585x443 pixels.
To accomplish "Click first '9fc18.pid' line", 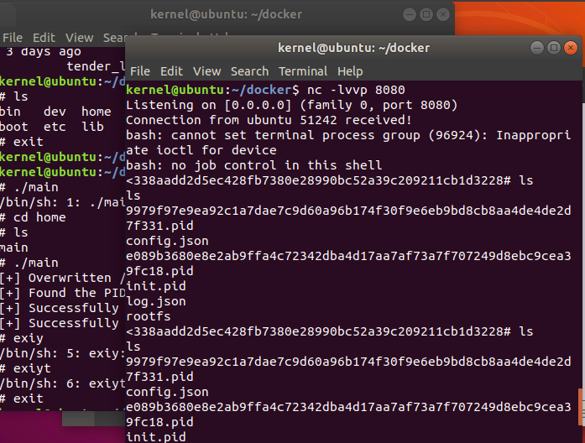I will (159, 271).
